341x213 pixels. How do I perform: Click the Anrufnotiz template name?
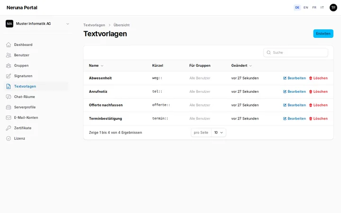(x=98, y=92)
